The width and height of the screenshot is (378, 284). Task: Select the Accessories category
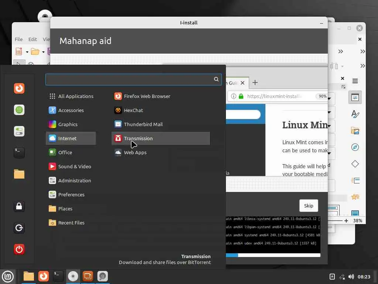[x=71, y=110]
